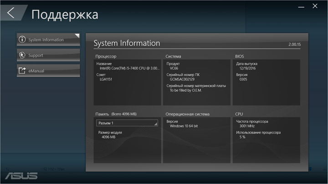Click product name VC66
Screen dimensions: 328x184
coord(174,68)
